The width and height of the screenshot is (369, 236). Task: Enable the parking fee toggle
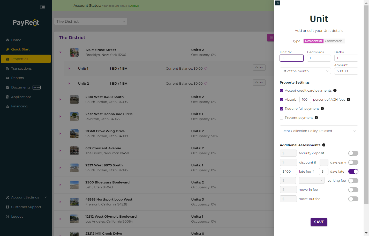coord(353,181)
